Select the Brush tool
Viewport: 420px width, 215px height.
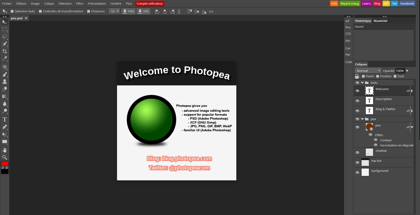click(5, 74)
